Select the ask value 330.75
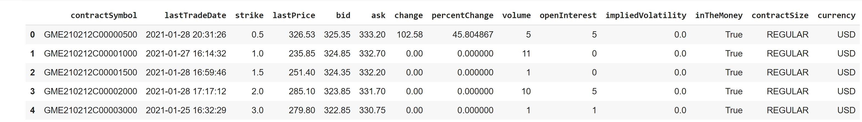This screenshot has height=122, width=862. [372, 110]
